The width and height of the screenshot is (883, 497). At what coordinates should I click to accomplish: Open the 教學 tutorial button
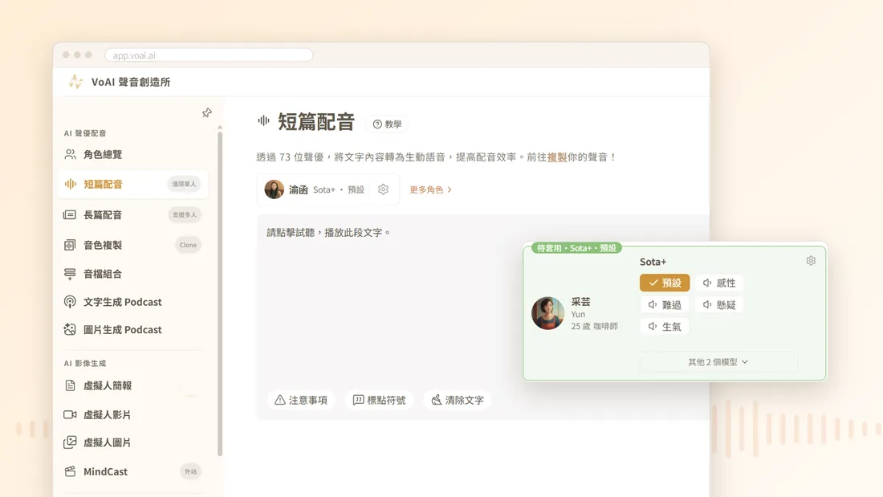388,124
